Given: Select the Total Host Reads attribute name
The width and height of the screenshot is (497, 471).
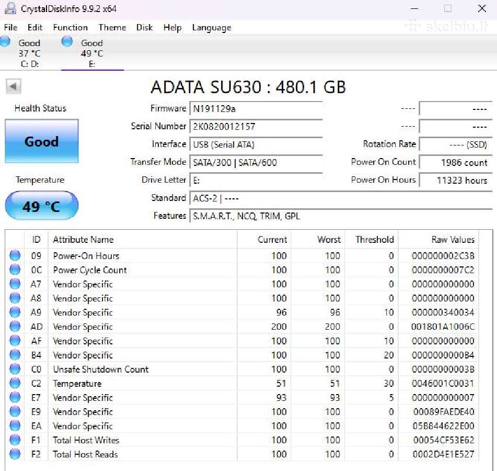Looking at the screenshot, I should (85, 454).
